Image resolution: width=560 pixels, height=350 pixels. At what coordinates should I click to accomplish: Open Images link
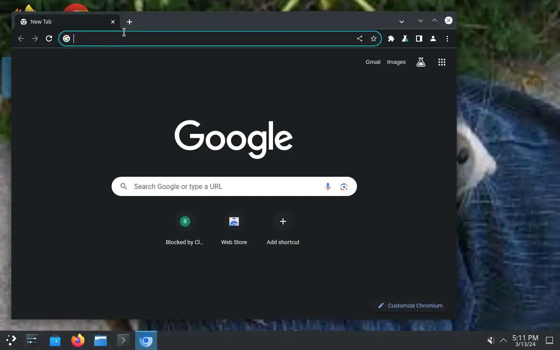point(396,62)
